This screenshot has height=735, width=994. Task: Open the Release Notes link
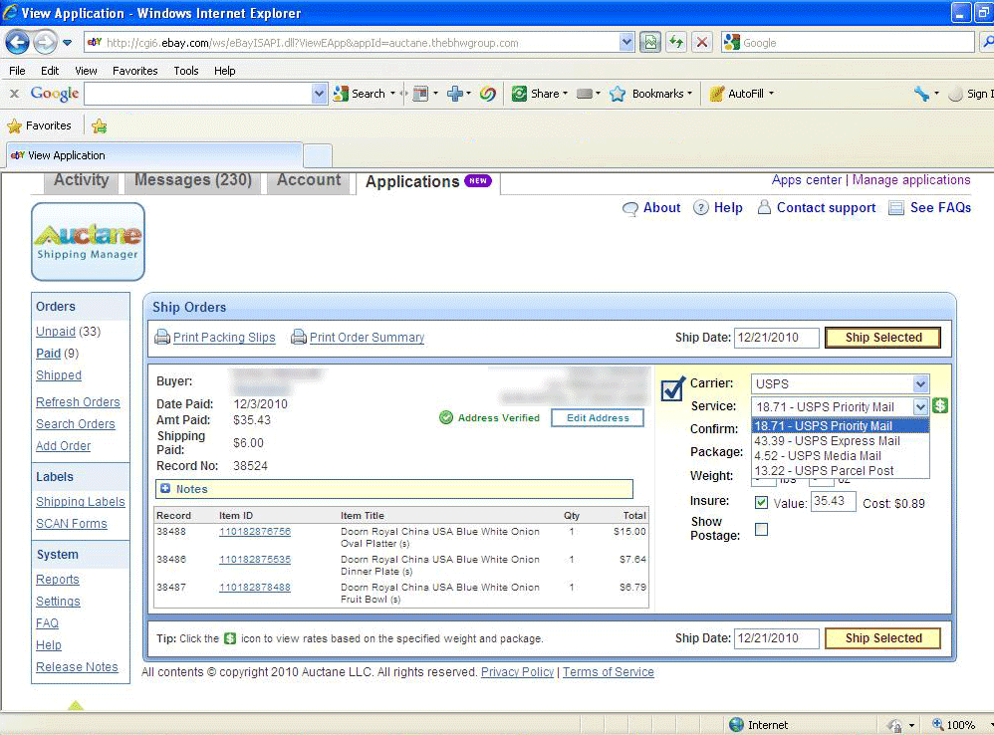point(77,666)
